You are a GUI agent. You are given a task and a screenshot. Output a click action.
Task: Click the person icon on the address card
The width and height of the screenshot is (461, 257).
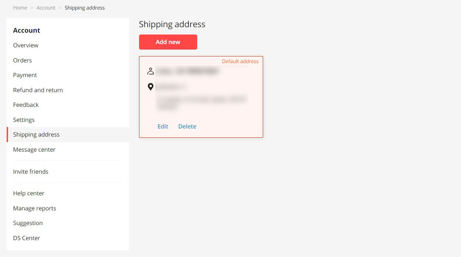click(x=150, y=71)
